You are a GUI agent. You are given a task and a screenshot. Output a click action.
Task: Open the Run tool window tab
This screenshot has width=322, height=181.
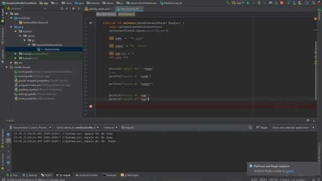click(x=12, y=175)
